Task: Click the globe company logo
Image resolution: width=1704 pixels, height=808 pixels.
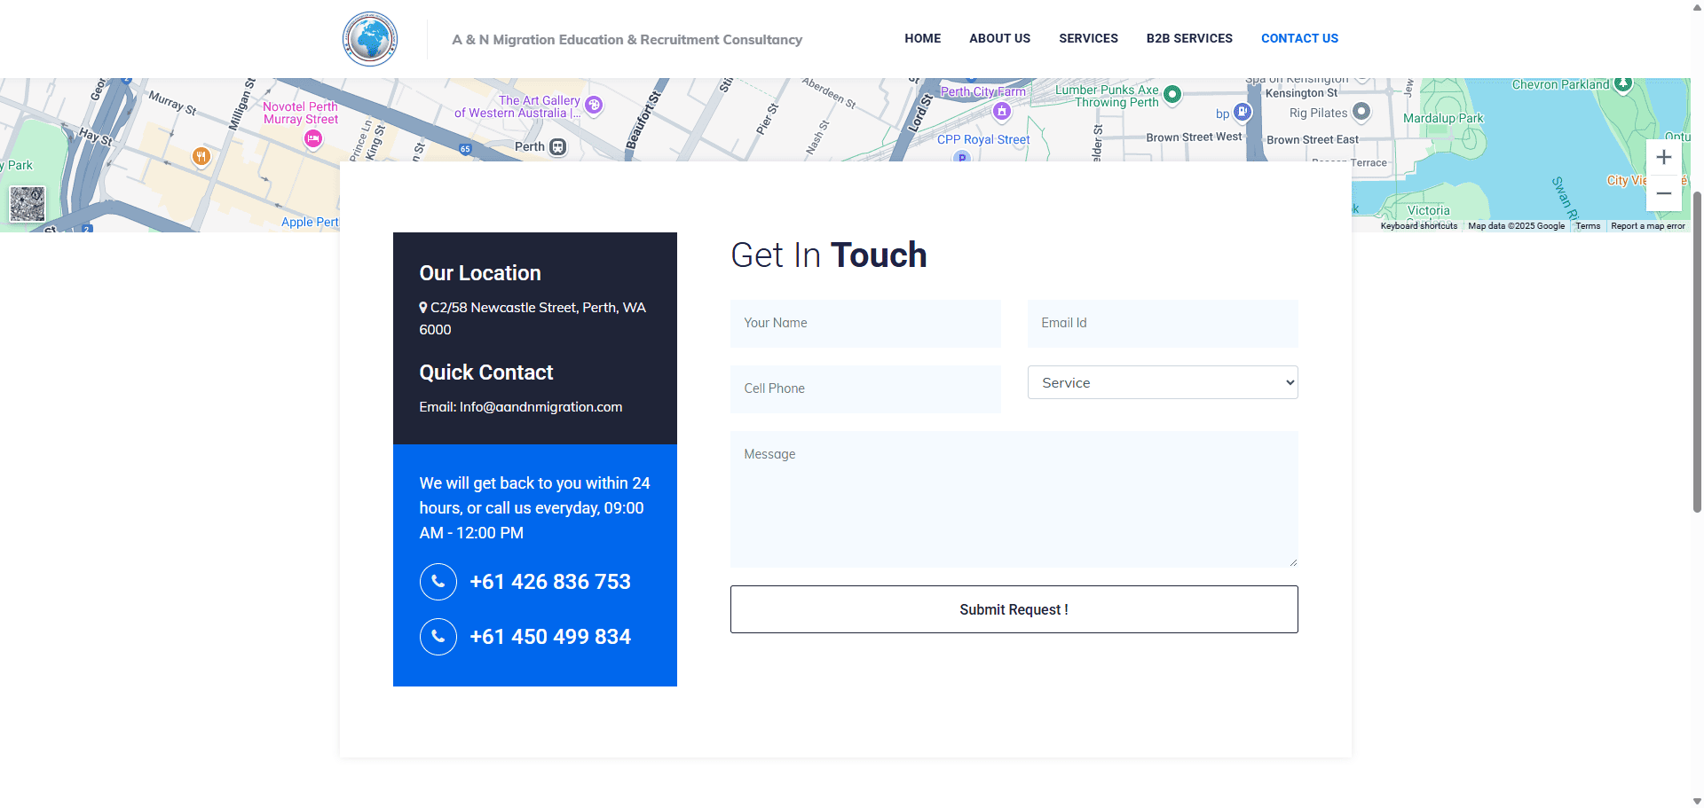Action: (x=370, y=39)
